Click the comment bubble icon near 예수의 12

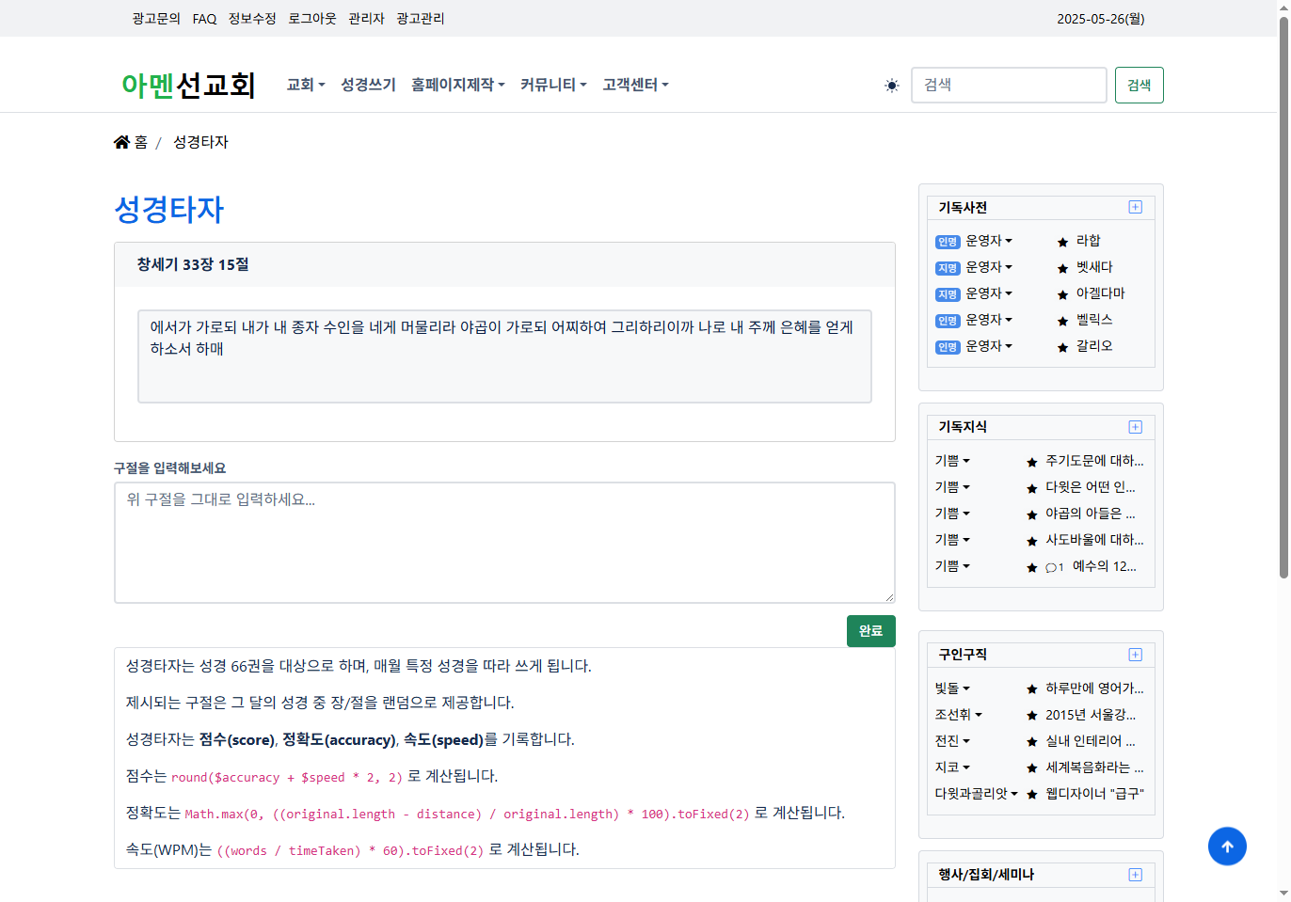pos(1051,567)
